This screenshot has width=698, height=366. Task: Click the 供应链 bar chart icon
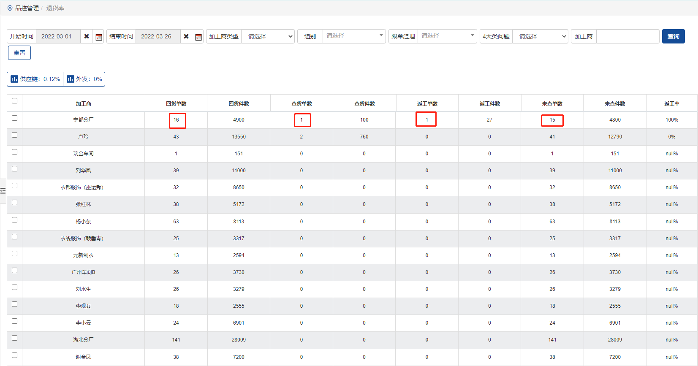14,79
